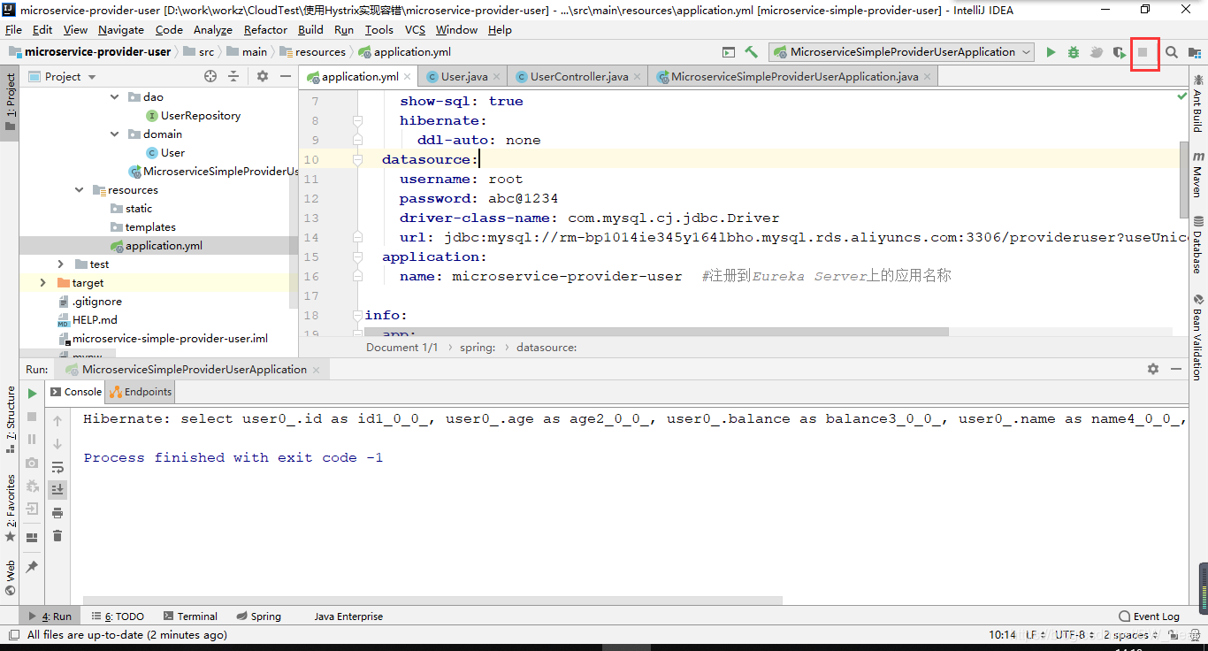Open Run panel settings gear

point(1153,369)
